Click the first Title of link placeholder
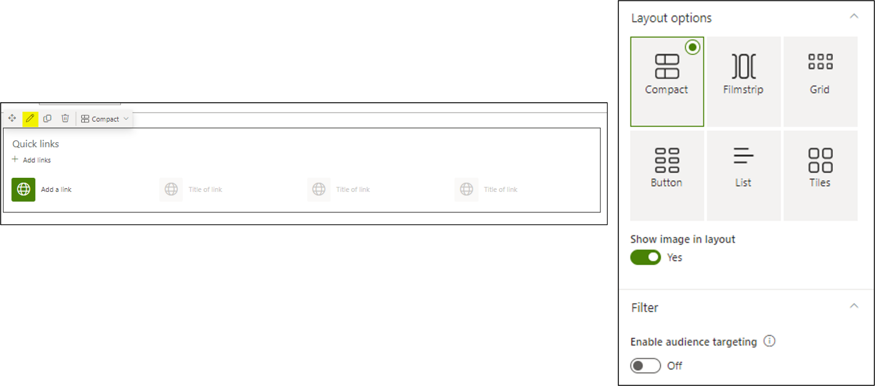Image resolution: width=875 pixels, height=386 pixels. [205, 189]
